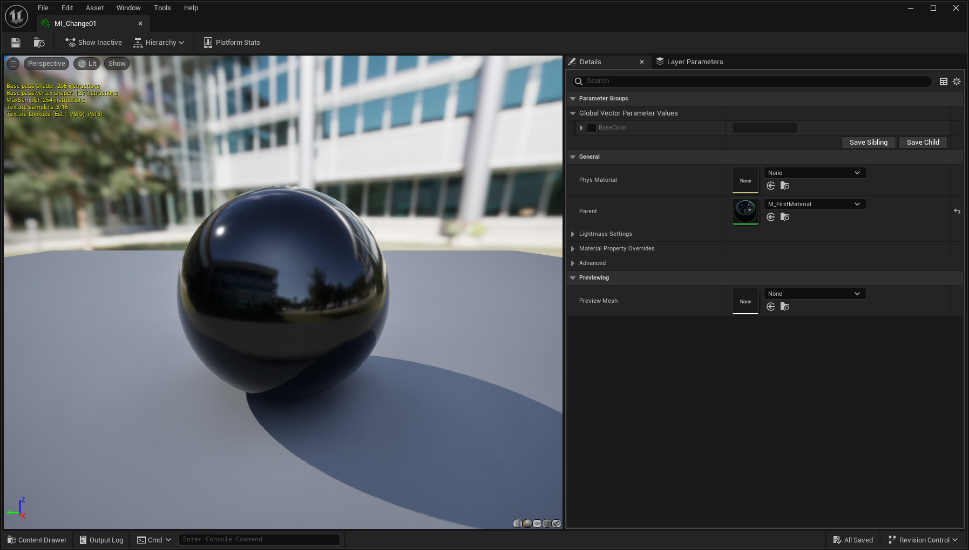Screen dimensions: 969x550
Task: Use selected asset for Phys Material
Action: [771, 186]
